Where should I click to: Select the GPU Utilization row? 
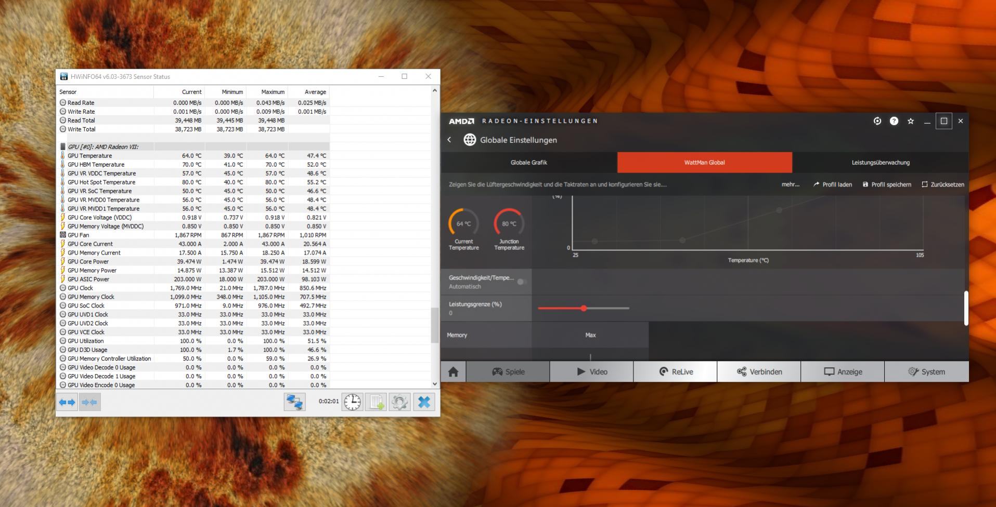click(193, 341)
